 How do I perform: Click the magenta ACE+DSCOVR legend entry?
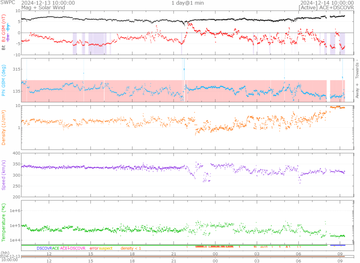tap(73, 248)
